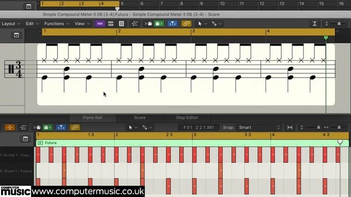Image resolution: width=351 pixels, height=197 pixels.
Task: Open View menu in Score window
Action: tap(82, 24)
